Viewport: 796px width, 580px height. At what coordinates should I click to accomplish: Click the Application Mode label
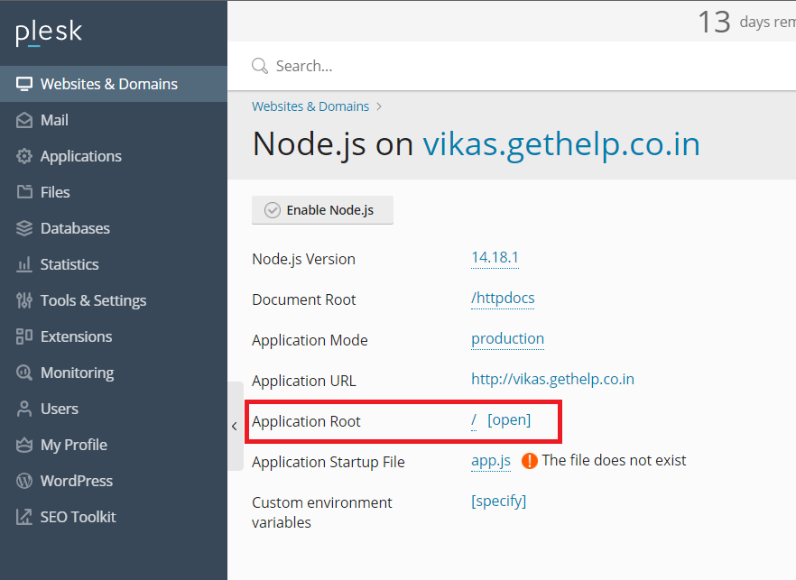click(310, 340)
